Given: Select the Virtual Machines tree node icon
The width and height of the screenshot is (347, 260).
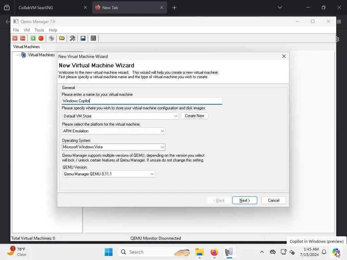Looking at the screenshot, I should pyautogui.click(x=23, y=55).
